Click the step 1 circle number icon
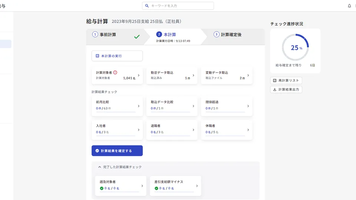 point(95,34)
